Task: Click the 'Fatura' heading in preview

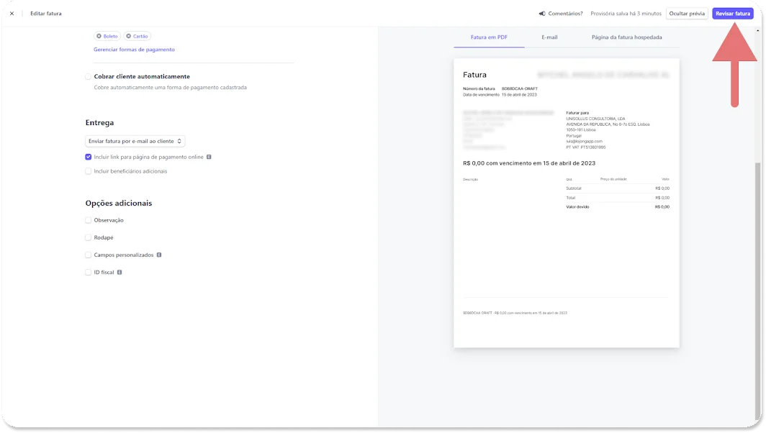Action: coord(474,75)
